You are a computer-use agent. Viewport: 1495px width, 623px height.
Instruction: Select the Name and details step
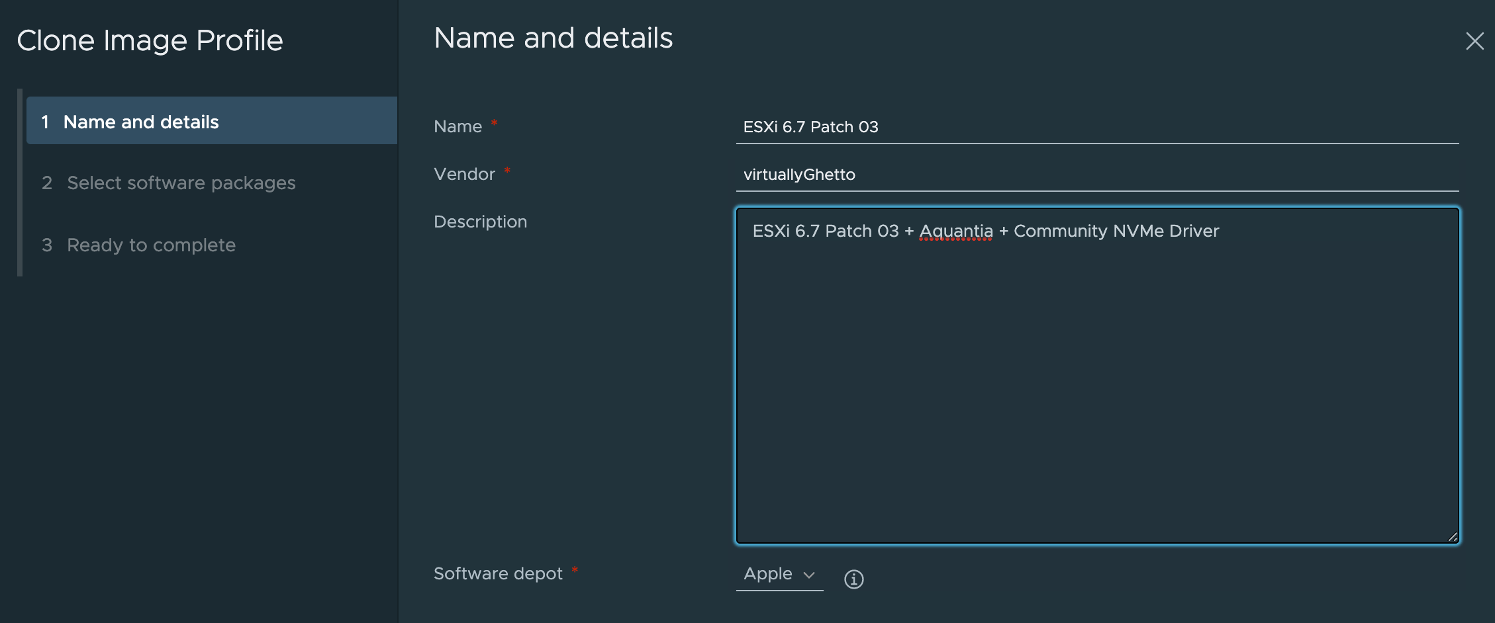pos(140,122)
